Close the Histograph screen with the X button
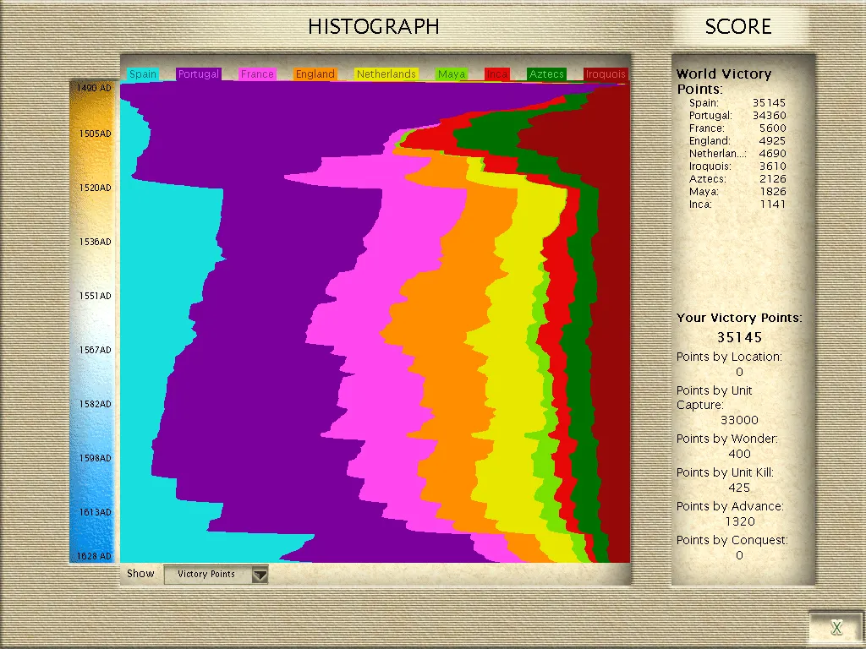This screenshot has width=866, height=649. pyautogui.click(x=836, y=627)
